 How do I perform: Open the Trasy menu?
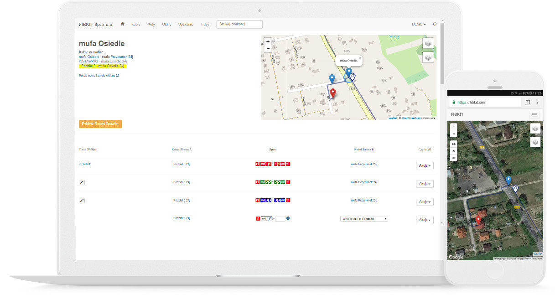[205, 24]
